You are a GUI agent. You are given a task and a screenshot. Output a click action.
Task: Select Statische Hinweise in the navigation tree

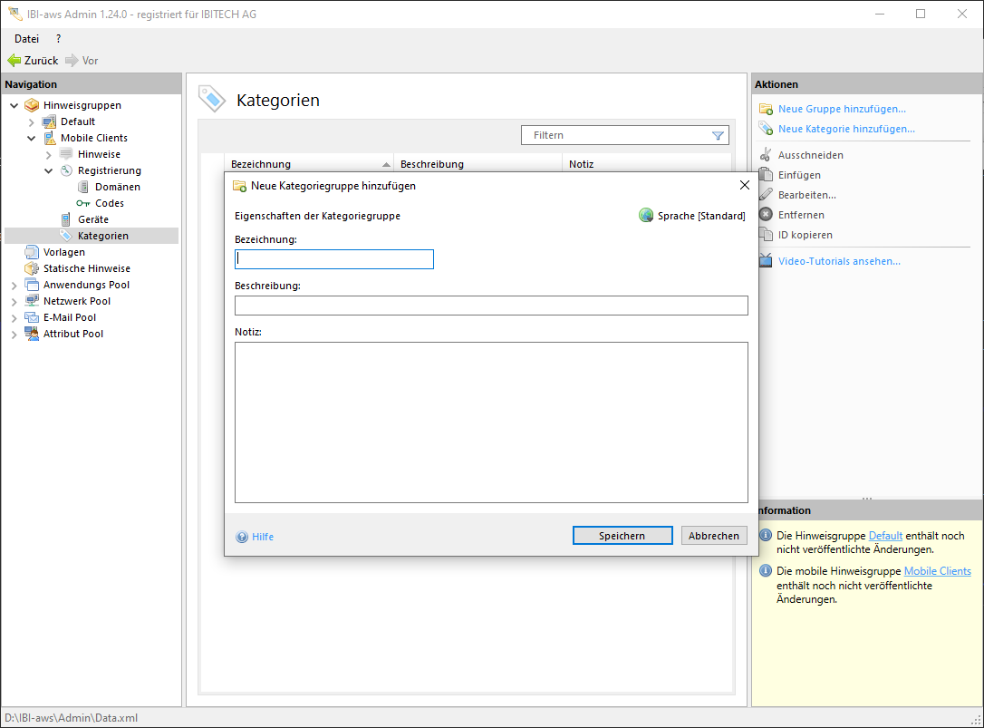click(86, 268)
